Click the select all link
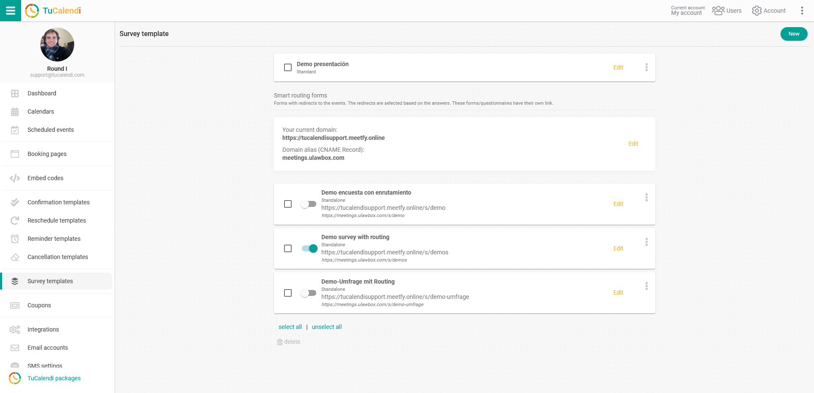 [290, 327]
